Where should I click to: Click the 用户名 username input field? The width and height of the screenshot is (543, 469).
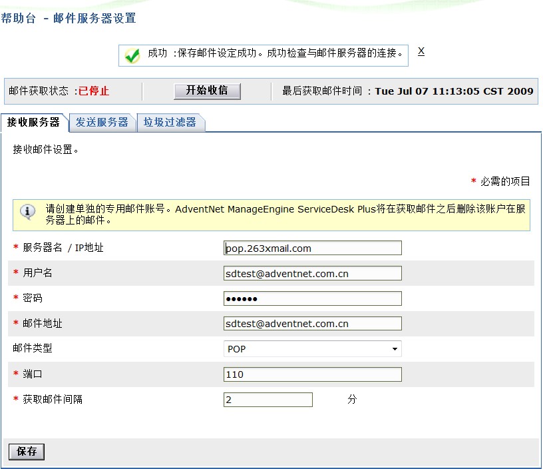pyautogui.click(x=313, y=272)
